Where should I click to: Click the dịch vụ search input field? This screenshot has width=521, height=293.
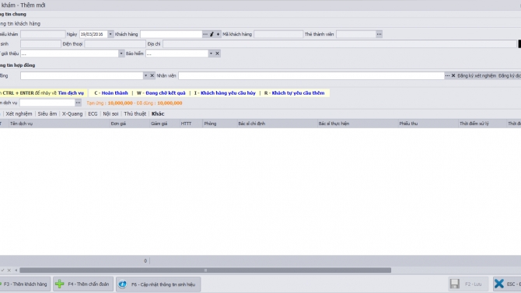(47, 103)
